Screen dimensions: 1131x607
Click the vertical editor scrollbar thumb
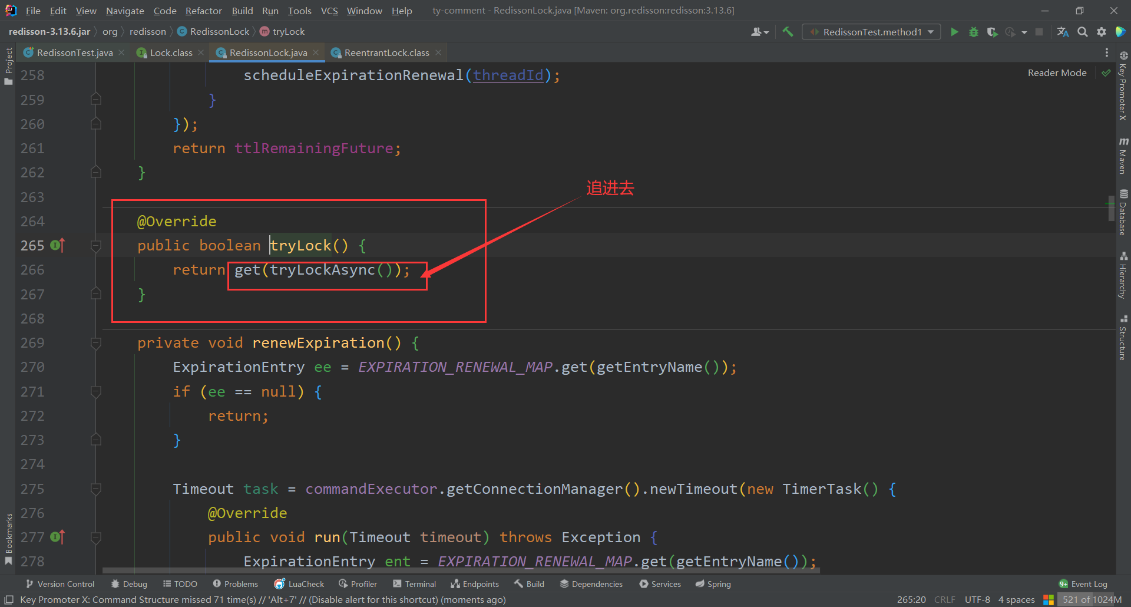(1112, 207)
